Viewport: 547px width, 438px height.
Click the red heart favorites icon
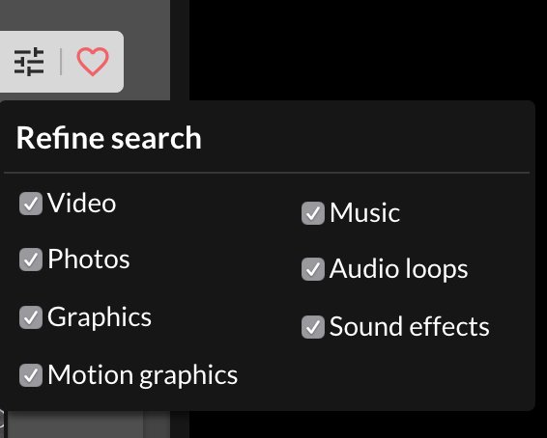tap(93, 62)
